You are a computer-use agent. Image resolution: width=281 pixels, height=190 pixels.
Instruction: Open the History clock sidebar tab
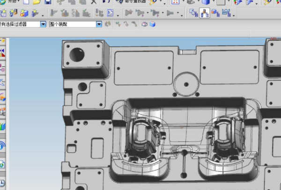point(3,182)
